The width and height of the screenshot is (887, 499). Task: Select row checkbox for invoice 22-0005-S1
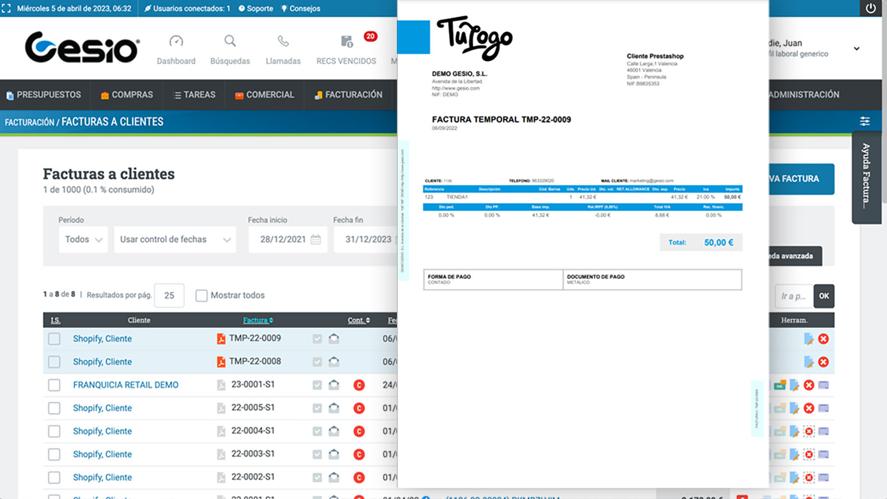54,408
